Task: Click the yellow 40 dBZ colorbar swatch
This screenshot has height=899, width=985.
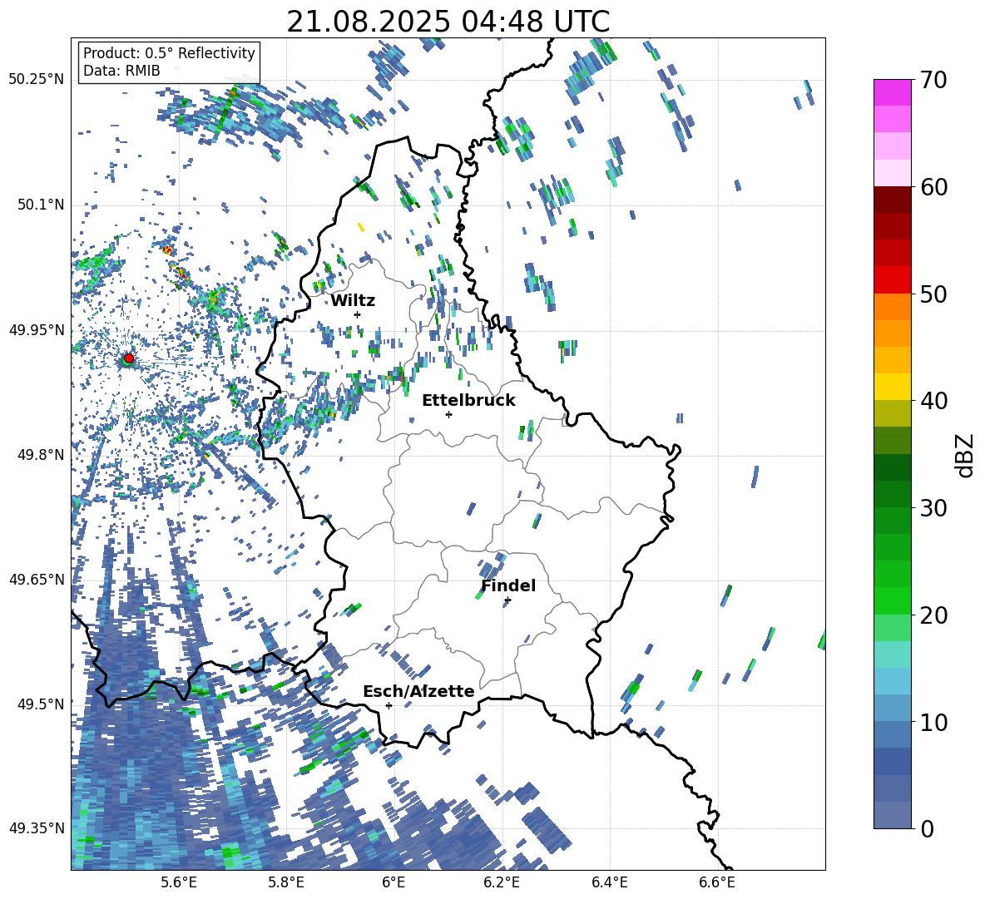Action: [892, 387]
